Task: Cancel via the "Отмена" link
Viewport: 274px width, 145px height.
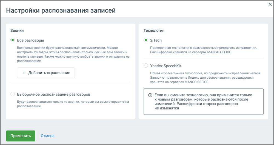Action: pyautogui.click(x=47, y=136)
